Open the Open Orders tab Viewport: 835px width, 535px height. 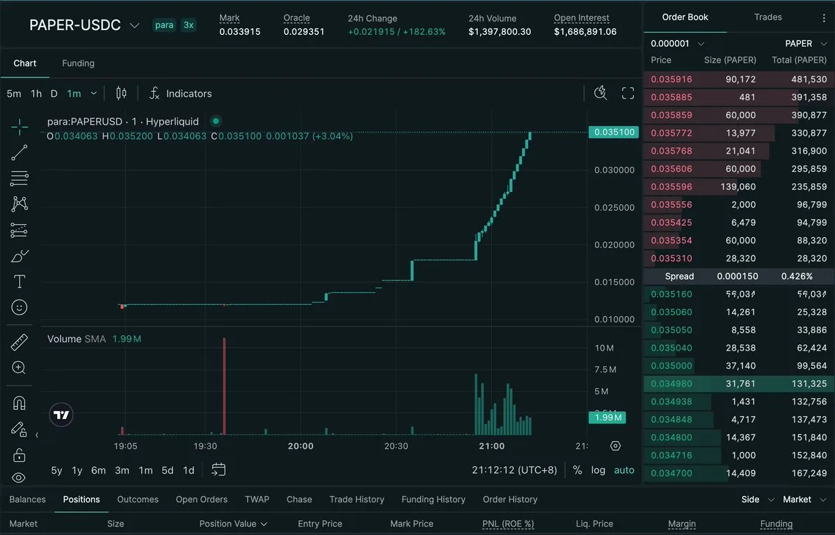click(202, 500)
